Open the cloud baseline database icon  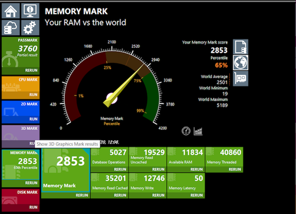[x=11, y=27]
